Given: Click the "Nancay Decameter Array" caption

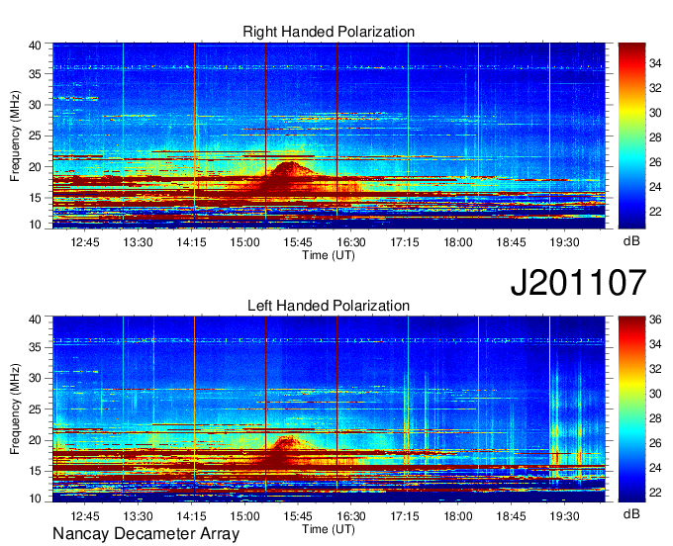Looking at the screenshot, I should tap(145, 534).
